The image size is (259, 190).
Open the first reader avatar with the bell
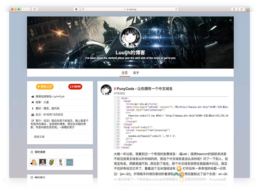pos(34,162)
